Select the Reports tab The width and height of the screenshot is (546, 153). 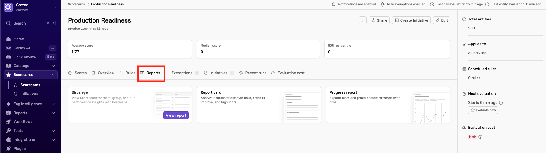coord(150,73)
